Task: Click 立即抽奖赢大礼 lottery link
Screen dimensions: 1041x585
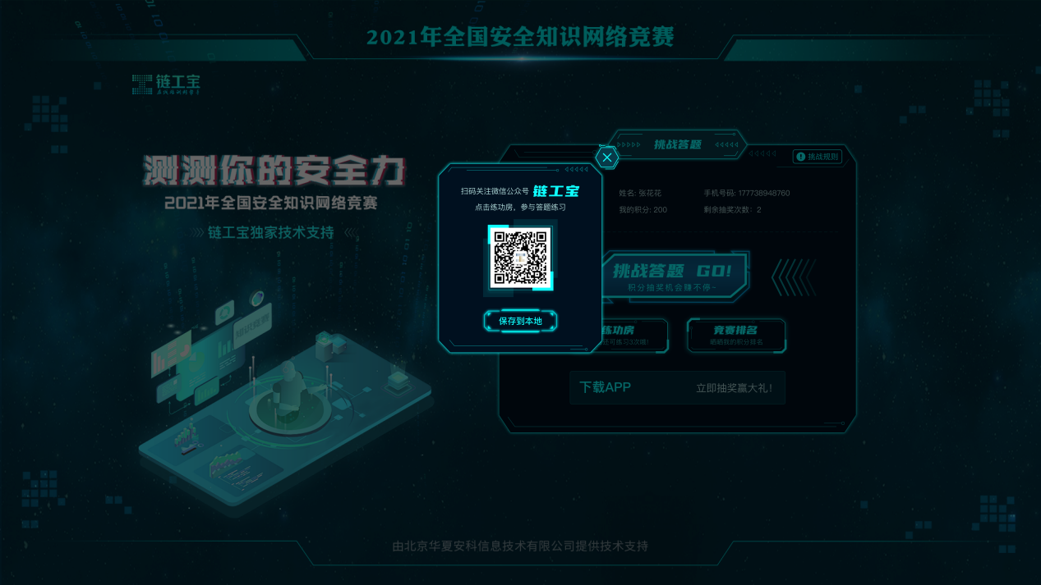Action: coord(734,388)
